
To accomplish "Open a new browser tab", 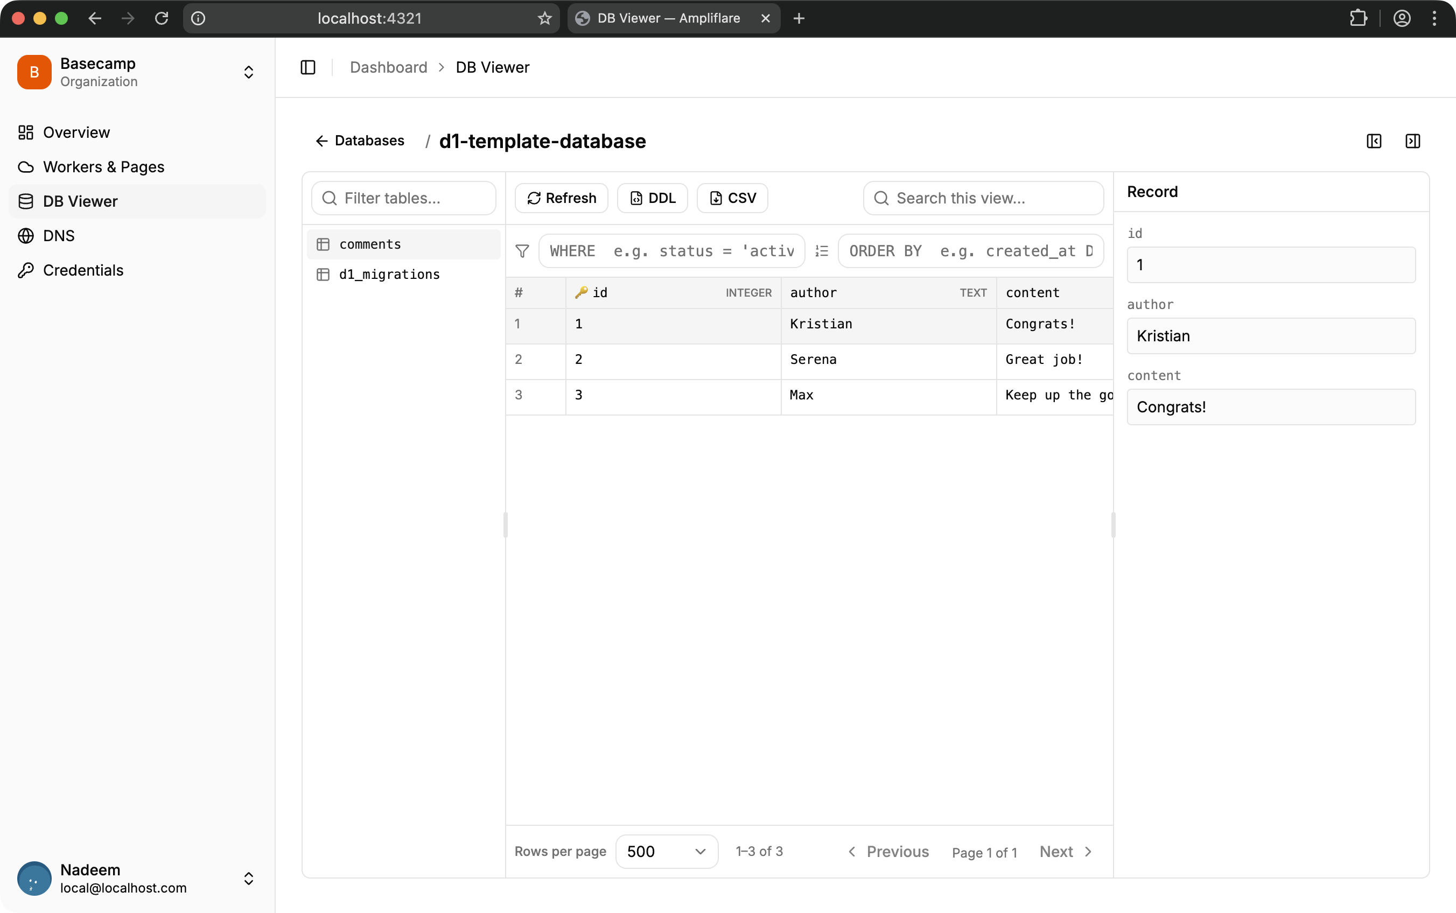I will point(799,18).
